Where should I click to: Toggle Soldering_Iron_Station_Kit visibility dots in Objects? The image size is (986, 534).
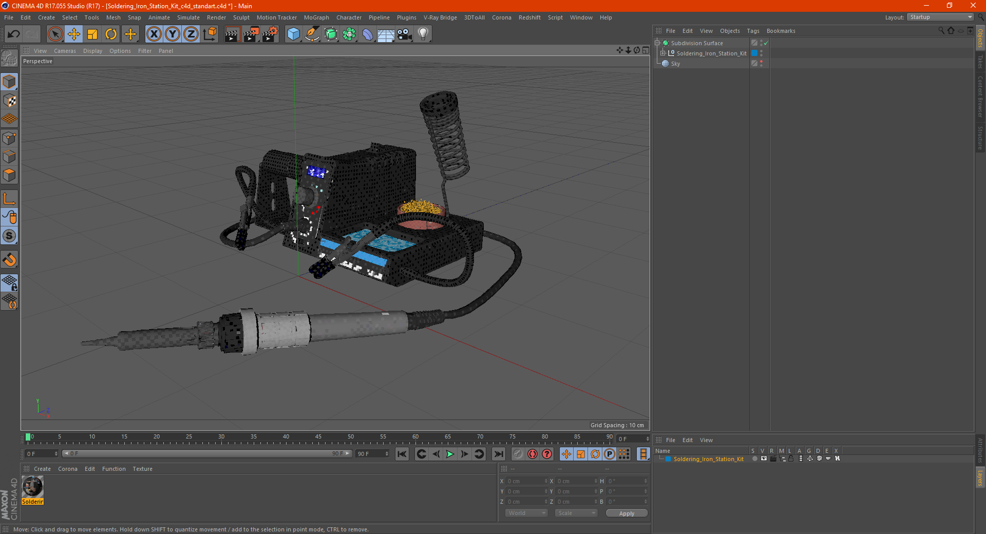pyautogui.click(x=761, y=53)
